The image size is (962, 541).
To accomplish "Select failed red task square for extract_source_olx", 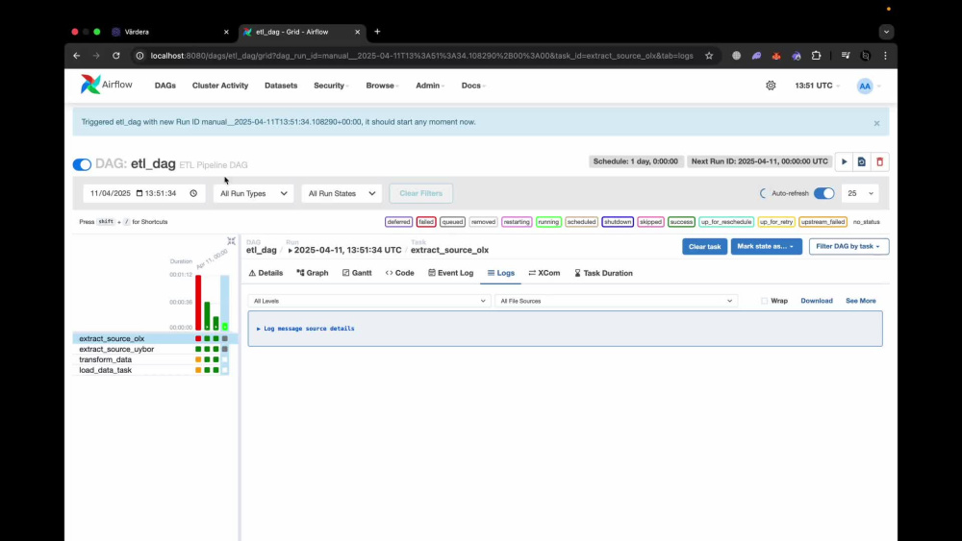I will pyautogui.click(x=198, y=339).
